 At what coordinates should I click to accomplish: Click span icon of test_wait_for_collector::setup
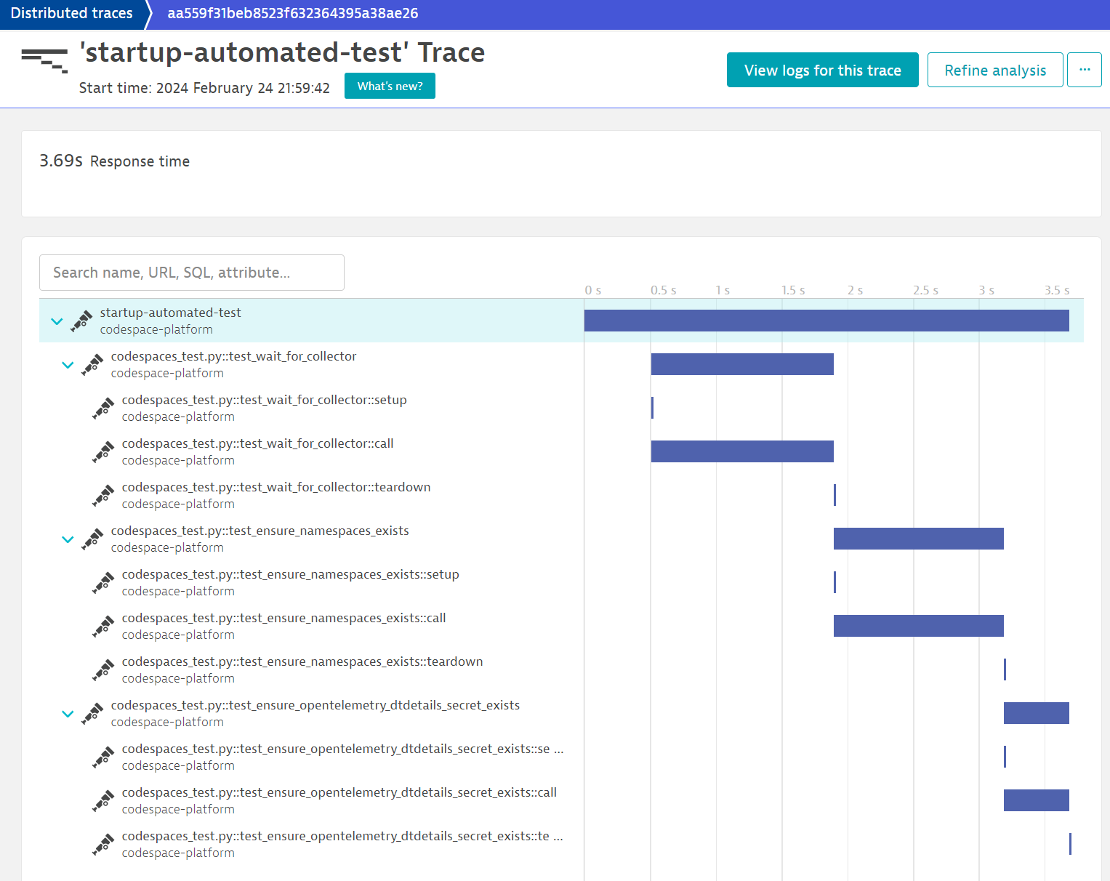[103, 408]
